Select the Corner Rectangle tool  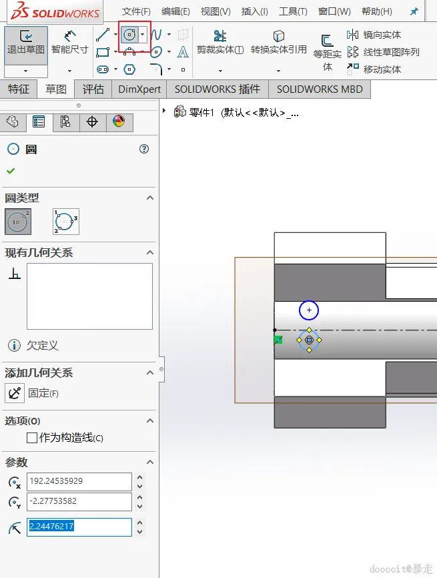(103, 52)
